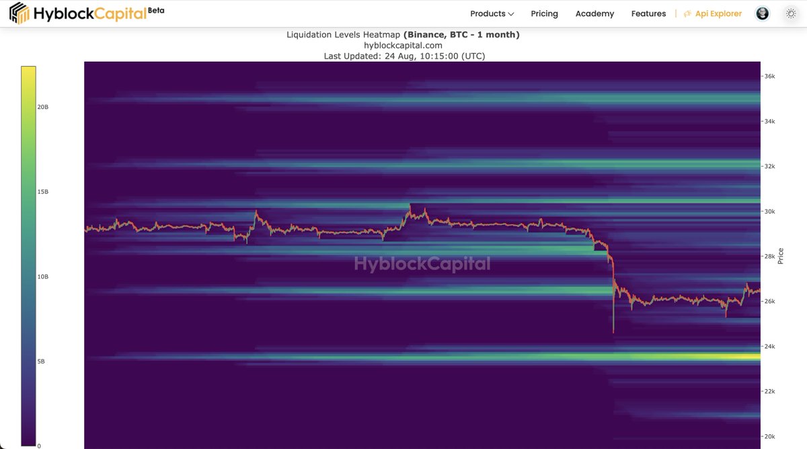Open the Api Explorer link
Image resolution: width=807 pixels, height=449 pixels.
[x=713, y=13]
